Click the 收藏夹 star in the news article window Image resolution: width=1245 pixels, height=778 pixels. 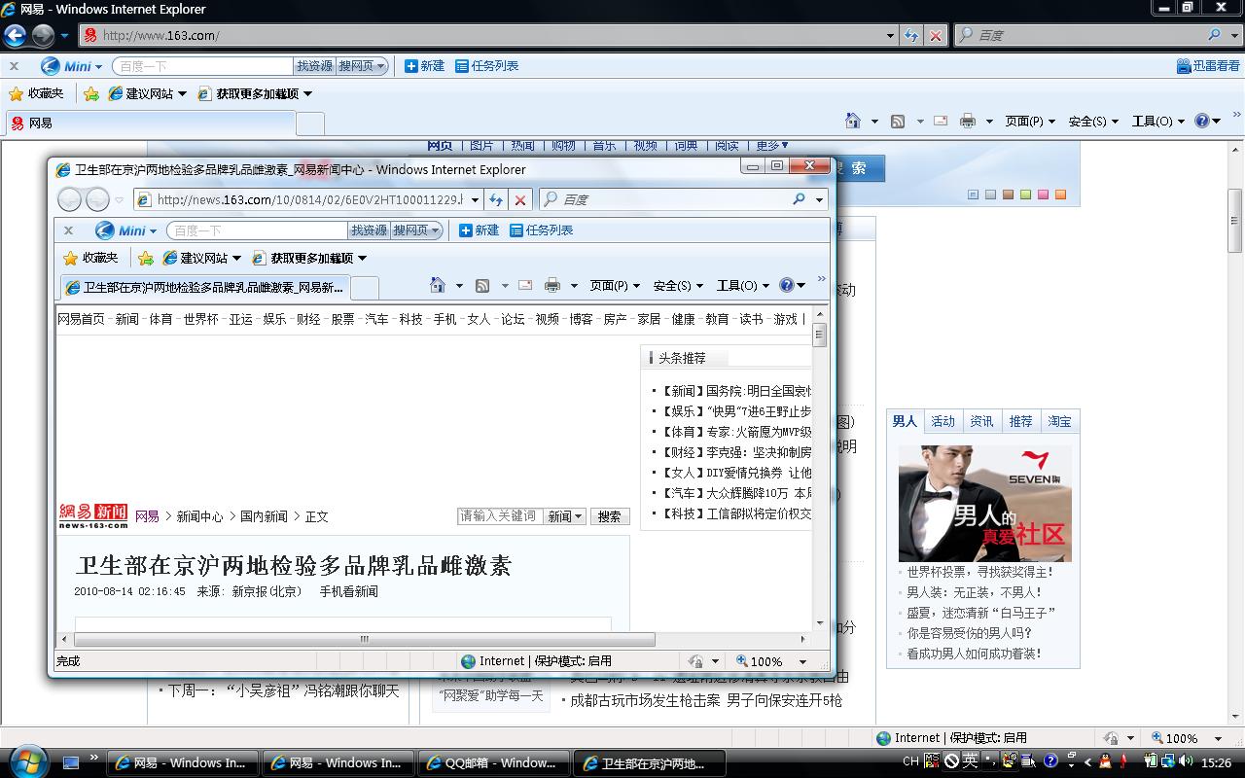tap(70, 258)
